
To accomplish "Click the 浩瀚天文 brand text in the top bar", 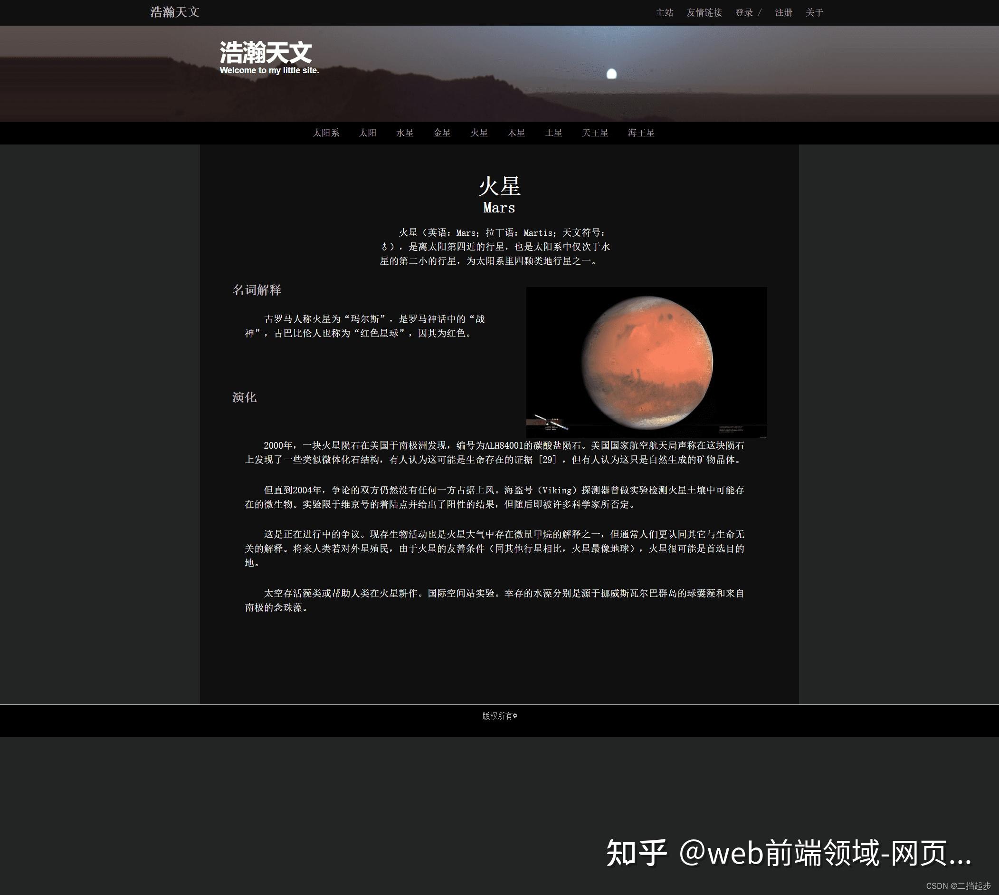I will [174, 12].
